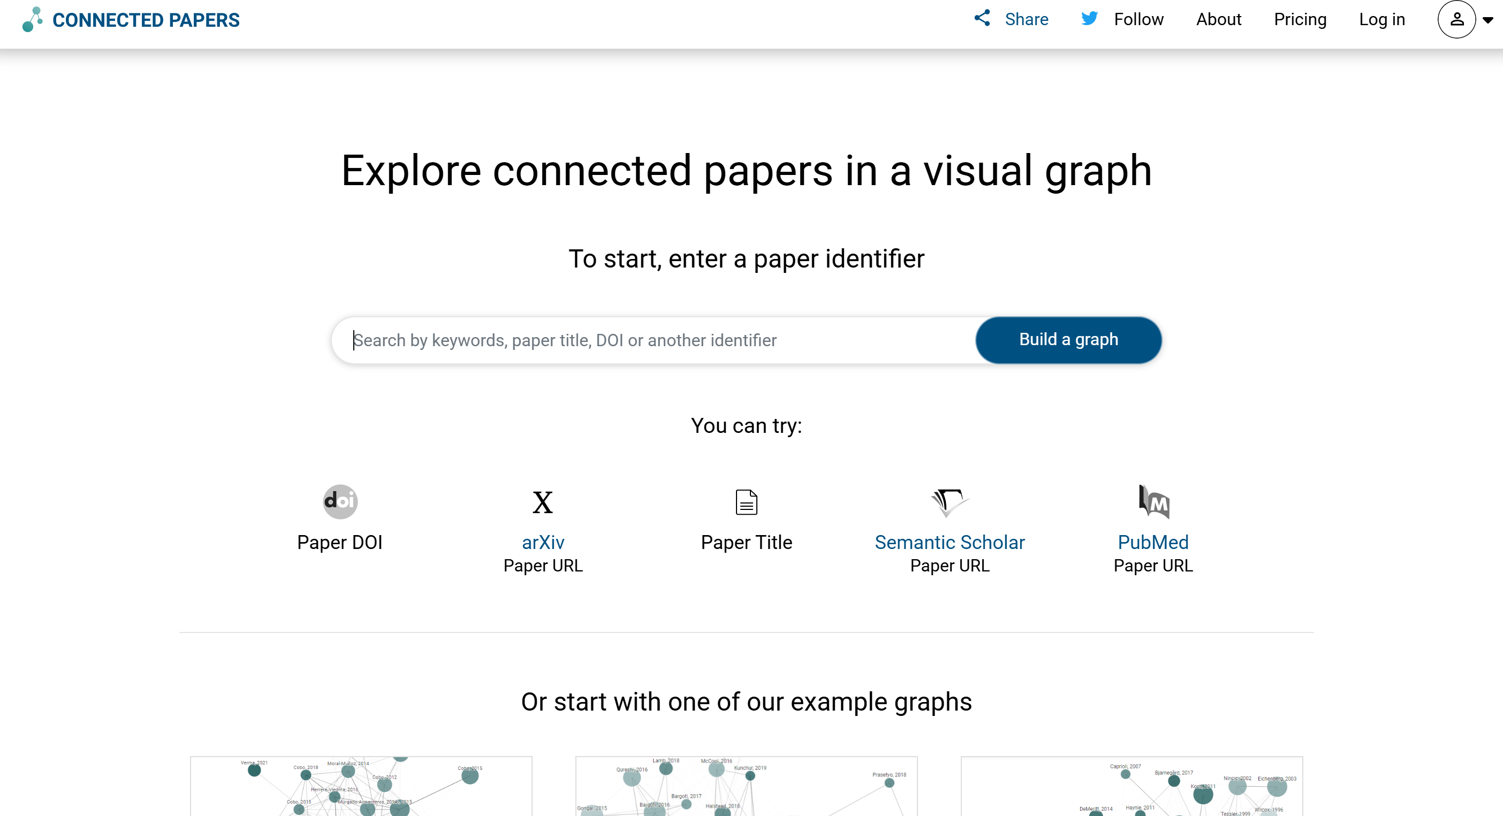Click the Paper Title document icon
The height and width of the screenshot is (816, 1503).
click(x=746, y=502)
